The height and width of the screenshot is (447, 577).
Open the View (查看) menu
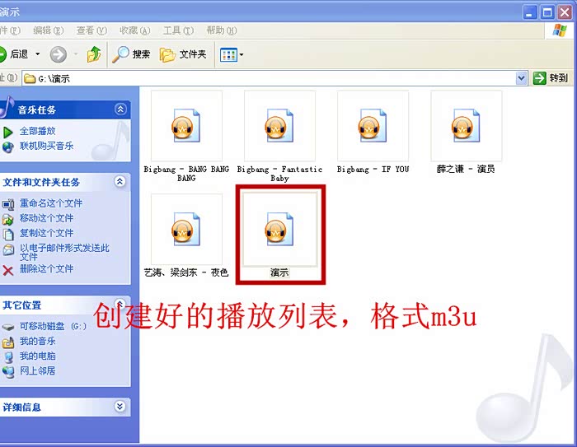[x=91, y=30]
